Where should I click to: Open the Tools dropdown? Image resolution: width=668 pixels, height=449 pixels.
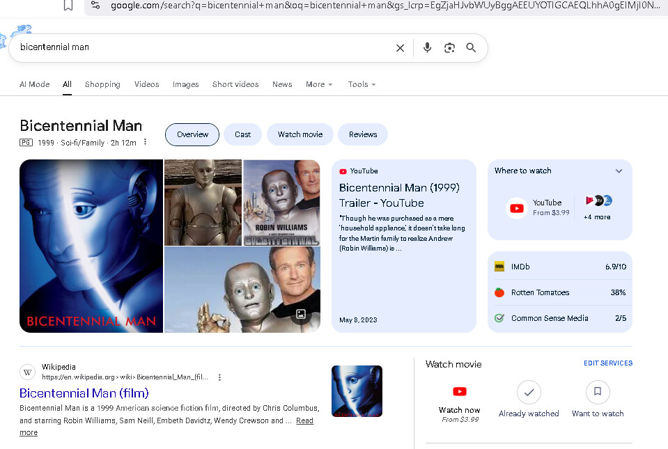point(362,84)
